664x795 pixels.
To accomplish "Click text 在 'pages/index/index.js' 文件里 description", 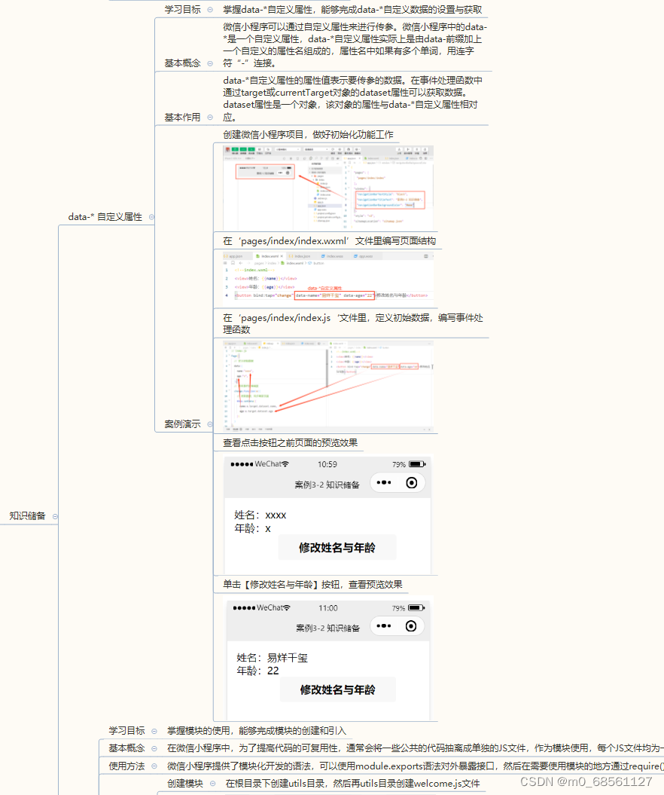I will click(353, 323).
